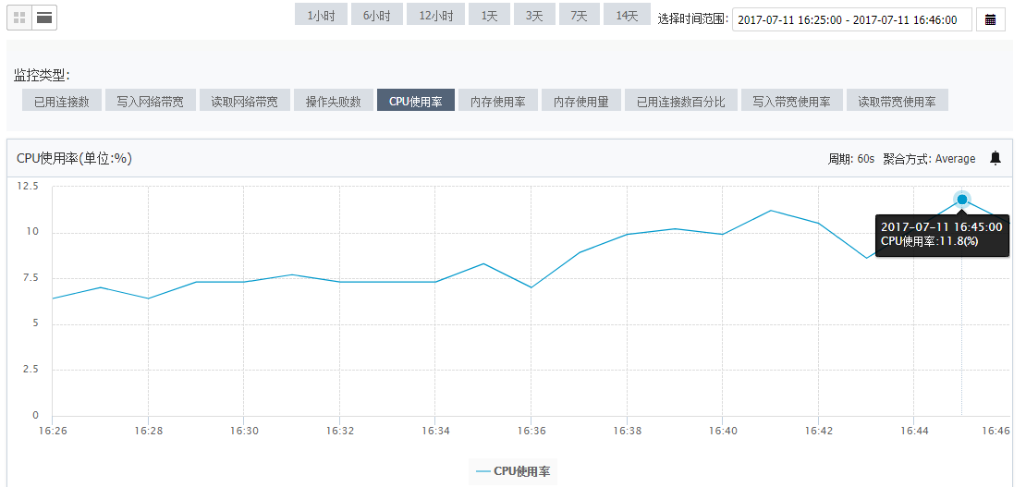This screenshot has height=487, width=1026.
Task: Select the 3天 time range
Action: 534,17
